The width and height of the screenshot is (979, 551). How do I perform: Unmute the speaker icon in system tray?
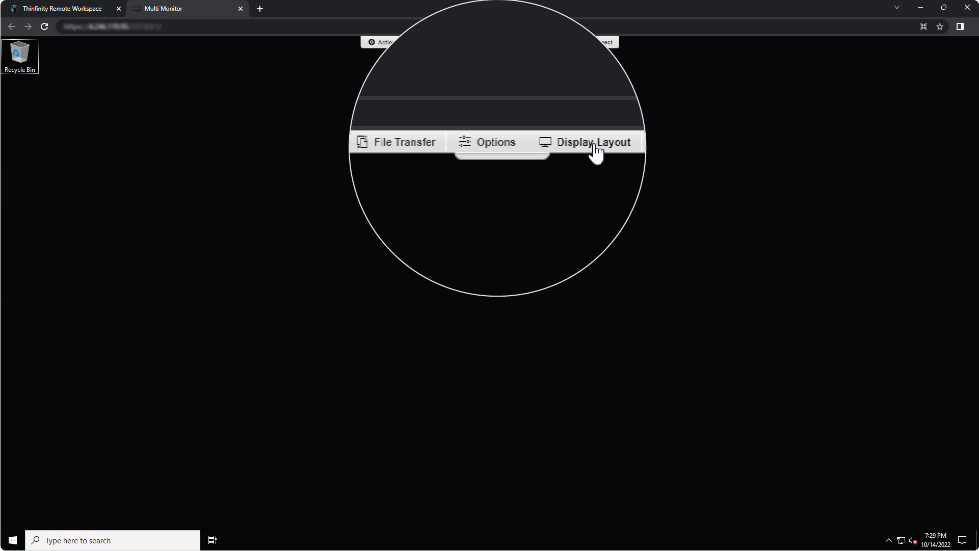click(913, 540)
